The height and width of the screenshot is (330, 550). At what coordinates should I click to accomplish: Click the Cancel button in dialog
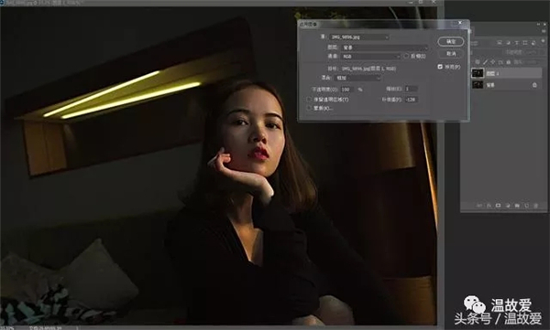[x=451, y=54]
